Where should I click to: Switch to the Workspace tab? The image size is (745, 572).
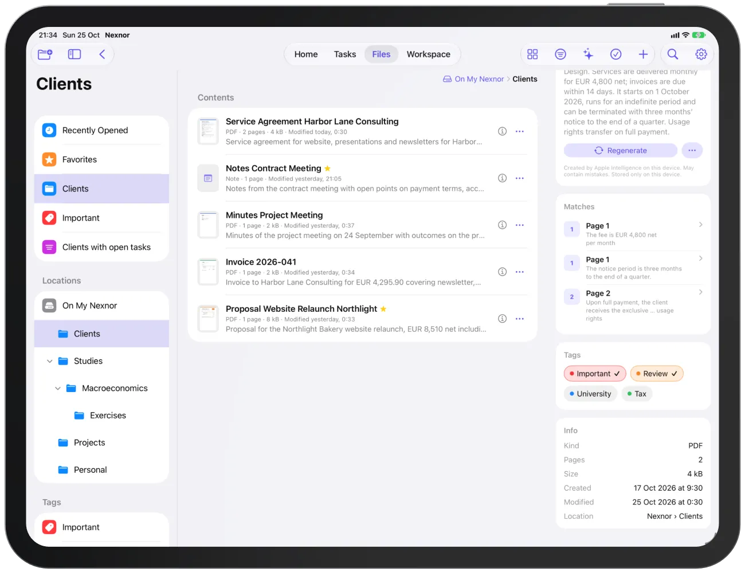pos(429,54)
